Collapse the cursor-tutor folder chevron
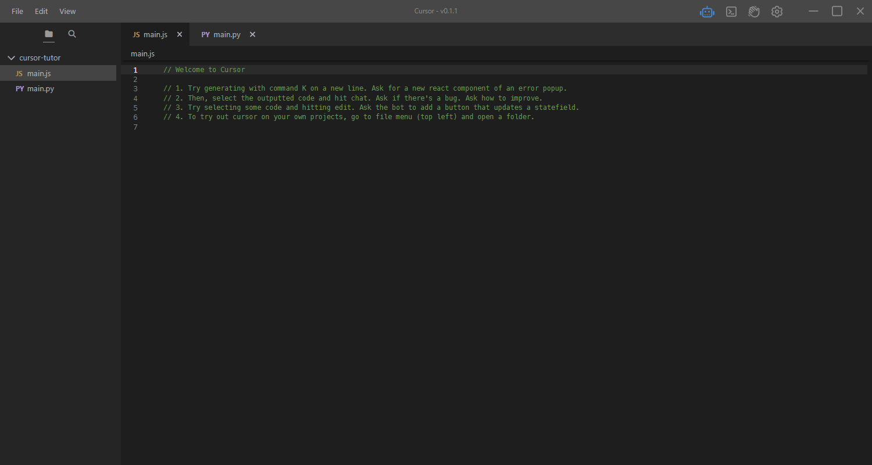The image size is (872, 465). click(x=11, y=58)
